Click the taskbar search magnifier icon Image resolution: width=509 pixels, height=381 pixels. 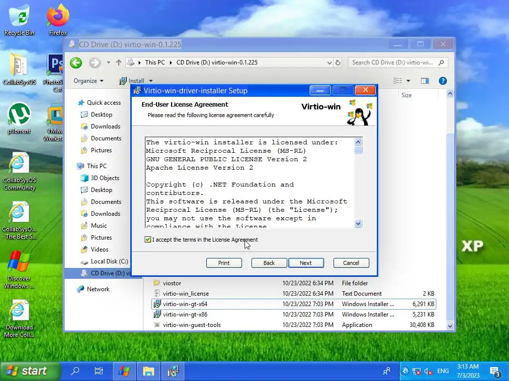75,371
